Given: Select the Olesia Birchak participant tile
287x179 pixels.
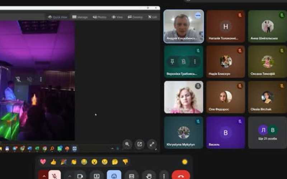Looking at the screenshot, I should coord(267,97).
